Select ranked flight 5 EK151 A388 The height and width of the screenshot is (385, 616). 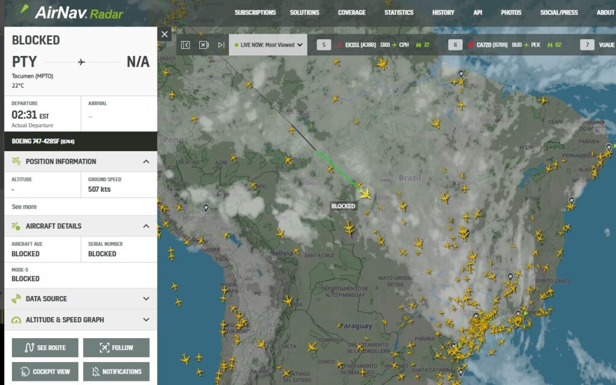coord(372,45)
